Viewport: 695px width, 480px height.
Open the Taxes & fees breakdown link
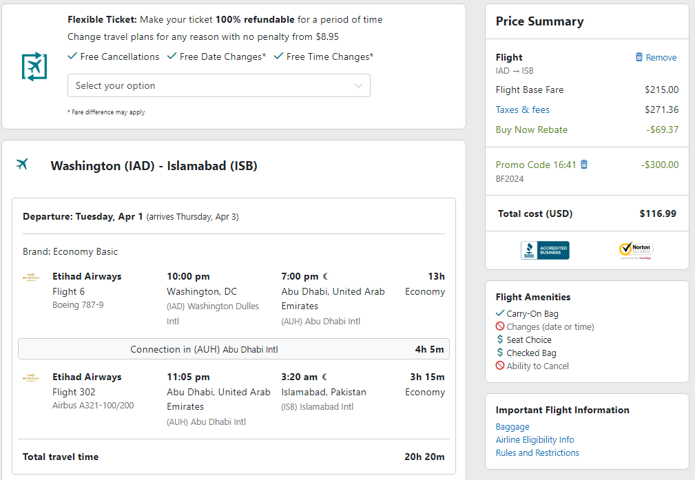pos(523,109)
